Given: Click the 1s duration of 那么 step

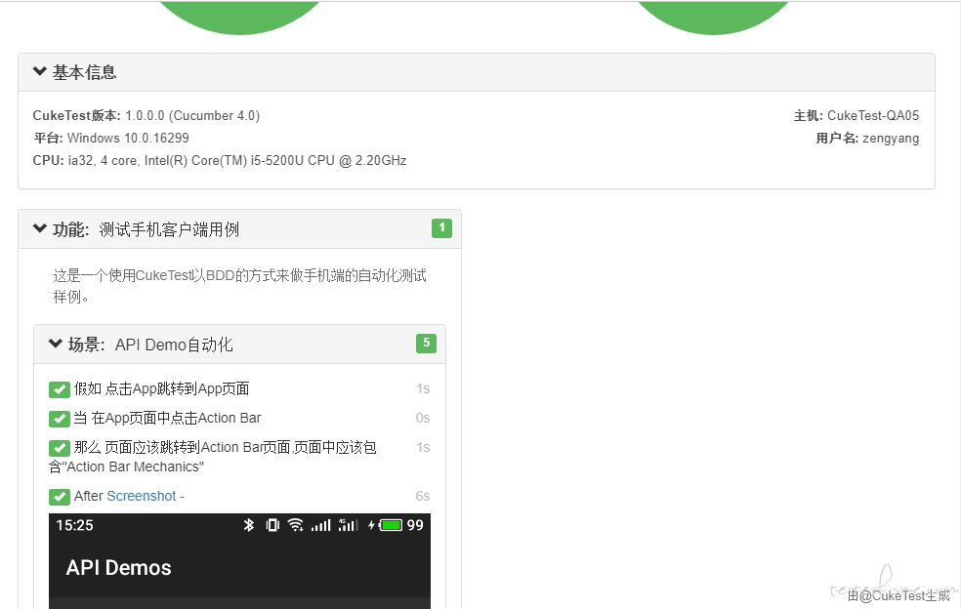Looking at the screenshot, I should pyautogui.click(x=423, y=448).
